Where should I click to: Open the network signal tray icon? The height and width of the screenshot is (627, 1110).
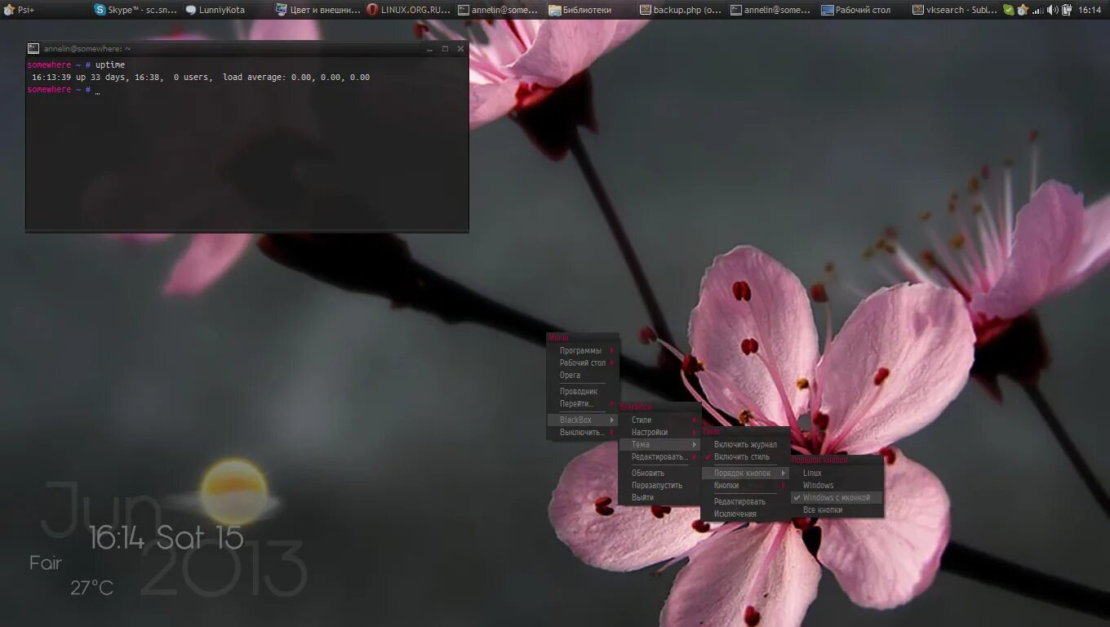tap(1037, 10)
